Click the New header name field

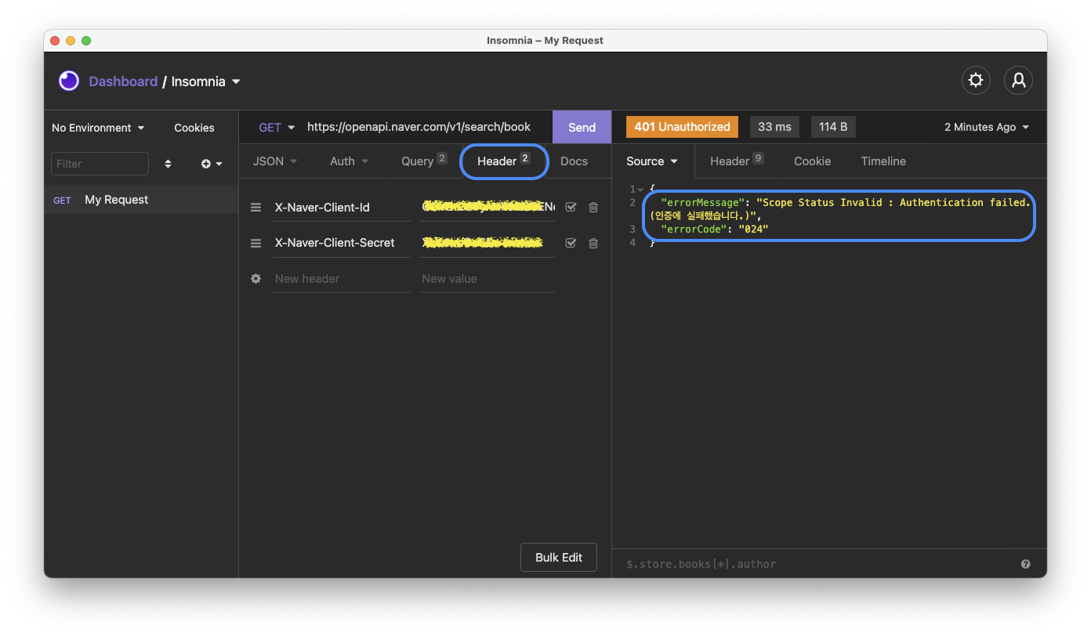(x=342, y=279)
